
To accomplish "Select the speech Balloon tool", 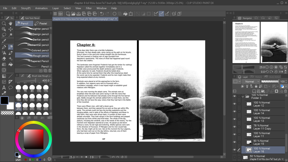I will (x=11, y=87).
